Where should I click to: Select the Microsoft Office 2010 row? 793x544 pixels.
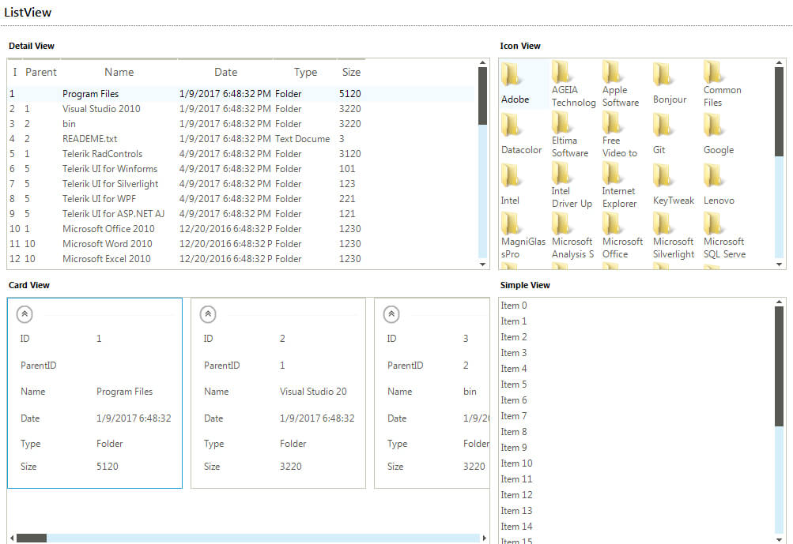click(x=242, y=229)
